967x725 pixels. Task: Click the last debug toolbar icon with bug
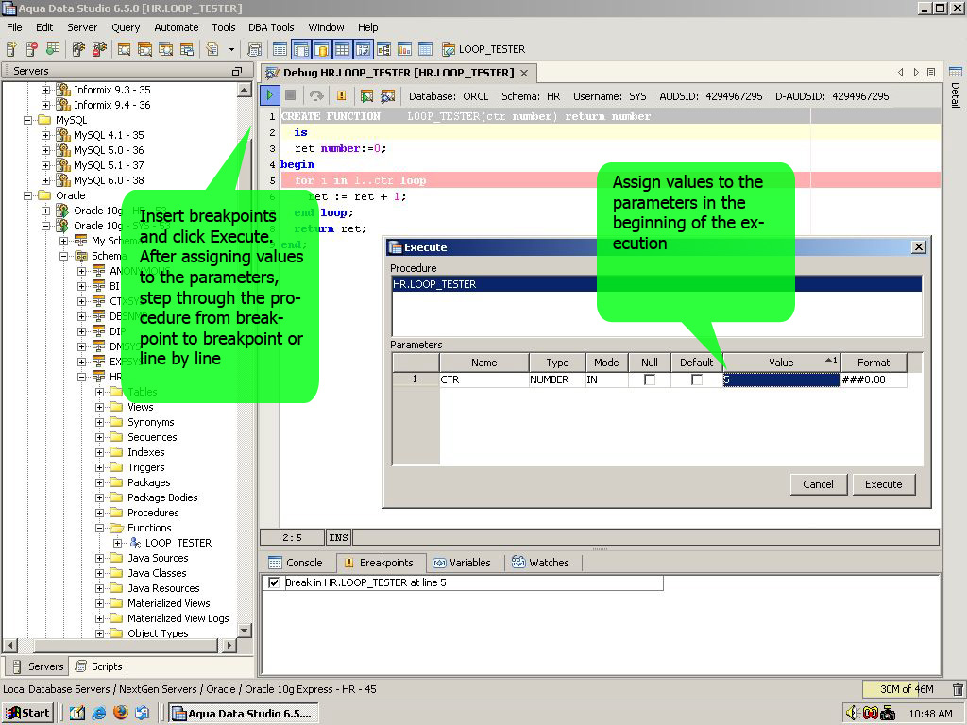pyautogui.click(x=388, y=95)
